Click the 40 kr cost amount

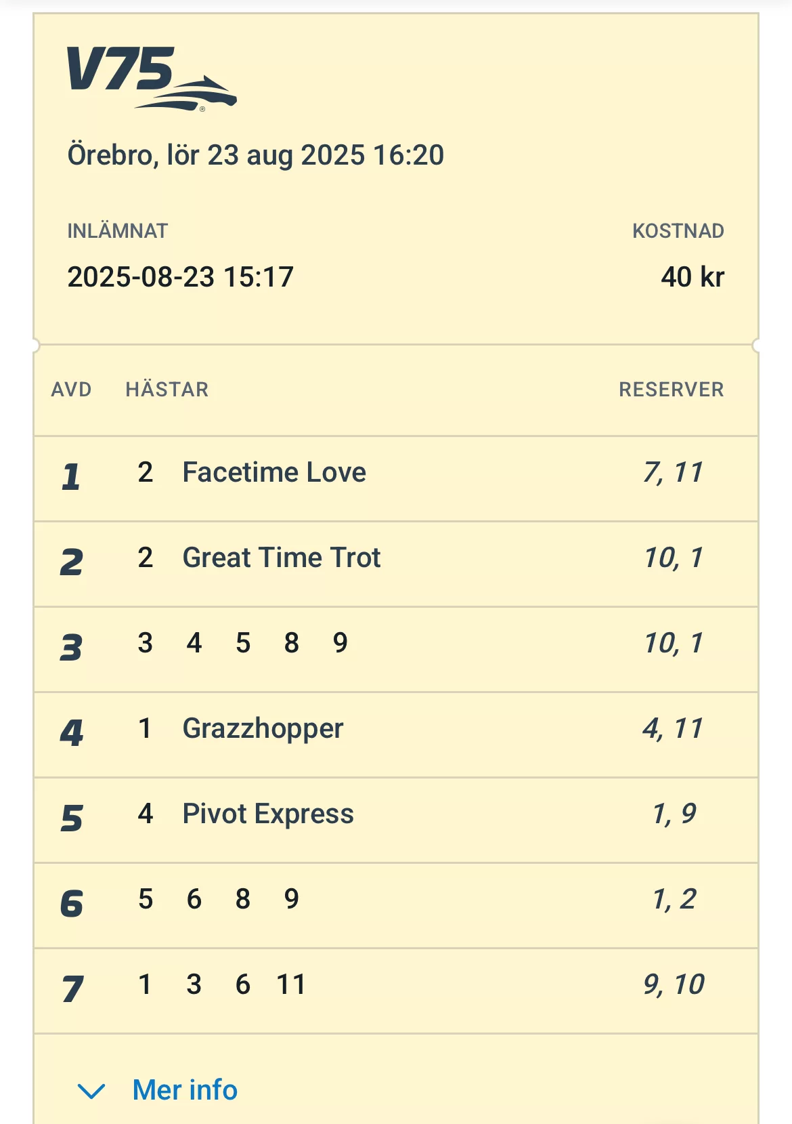point(692,277)
